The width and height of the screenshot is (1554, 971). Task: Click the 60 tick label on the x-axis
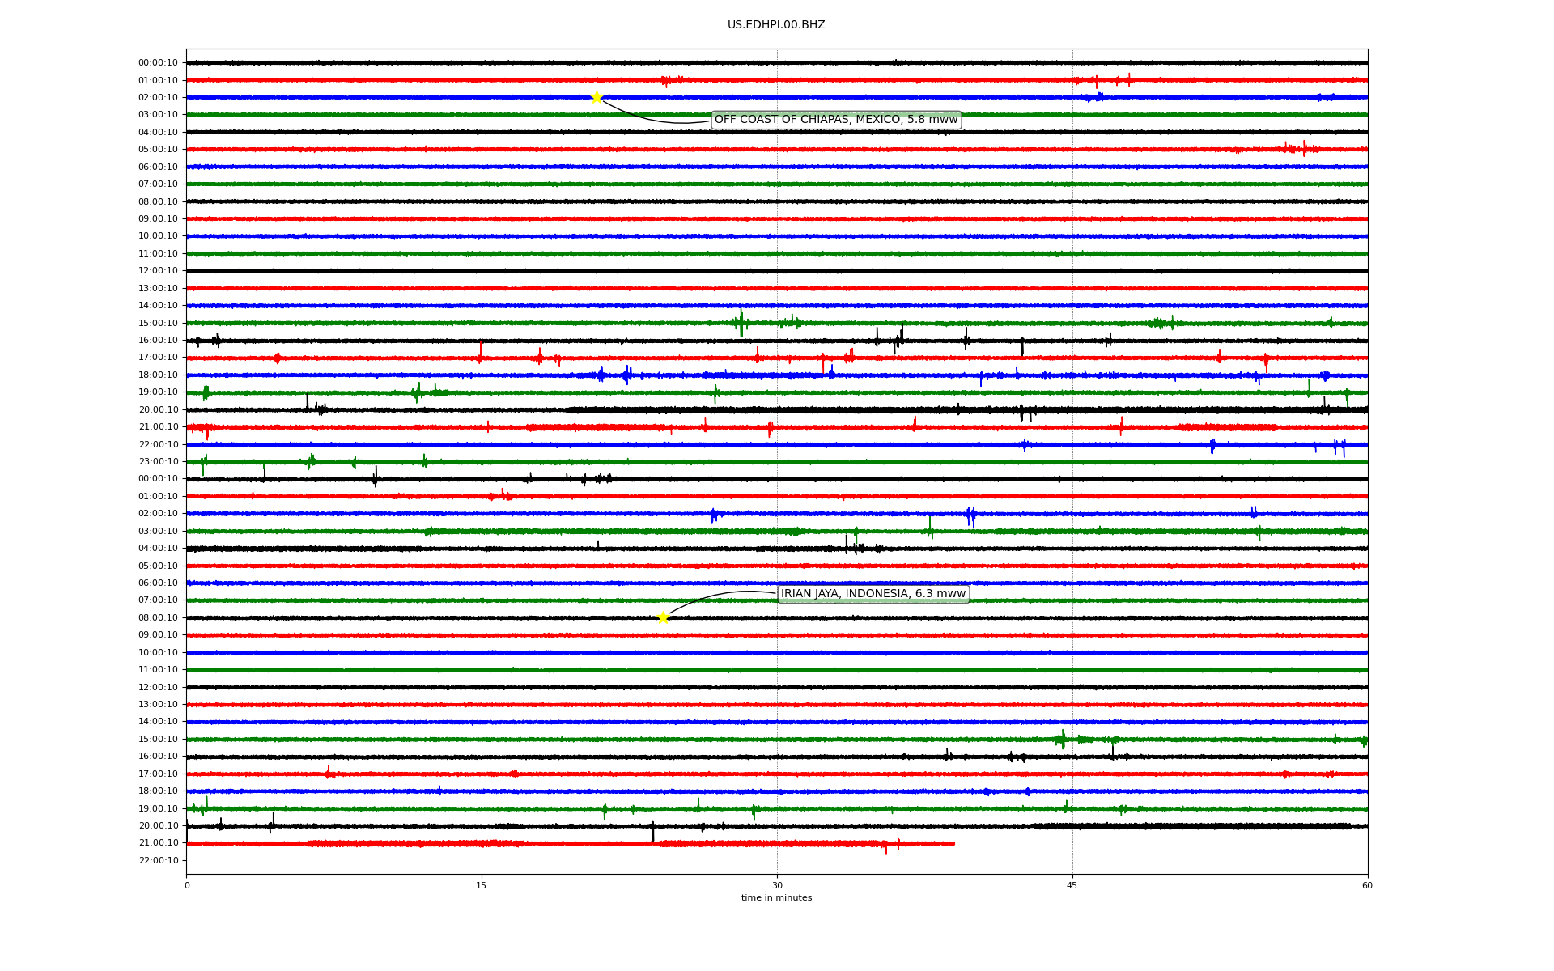[x=1367, y=885]
